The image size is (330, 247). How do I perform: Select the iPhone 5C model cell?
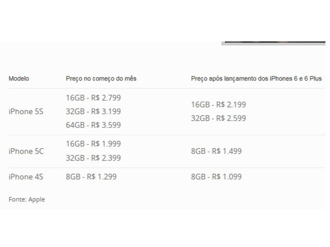tap(26, 151)
